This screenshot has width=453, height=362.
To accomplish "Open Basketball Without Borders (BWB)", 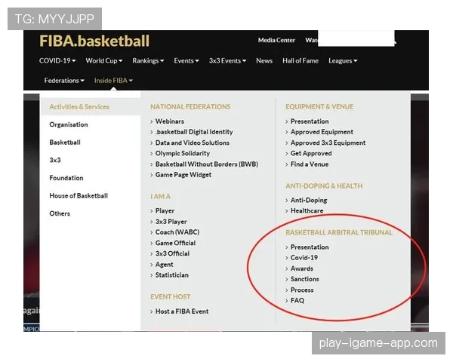I will 207,164.
